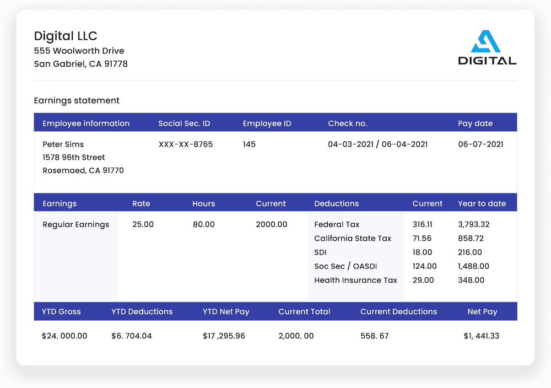Click OASDI year-to-date '1,488.00'
Image resolution: width=551 pixels, height=388 pixels.
click(473, 266)
